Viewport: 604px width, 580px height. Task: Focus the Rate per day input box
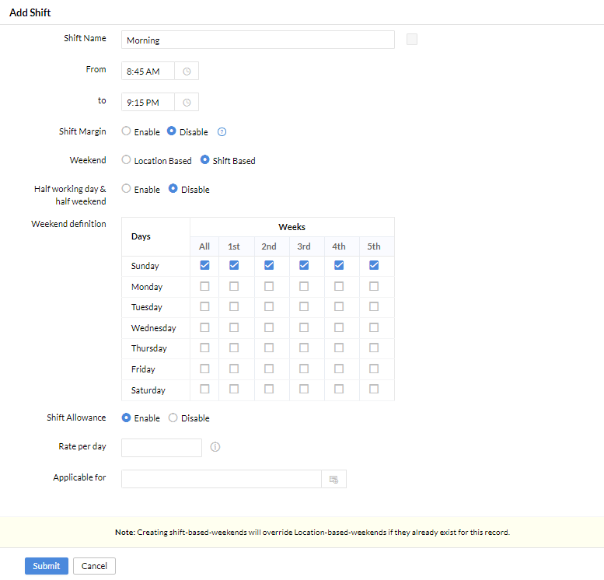click(162, 448)
